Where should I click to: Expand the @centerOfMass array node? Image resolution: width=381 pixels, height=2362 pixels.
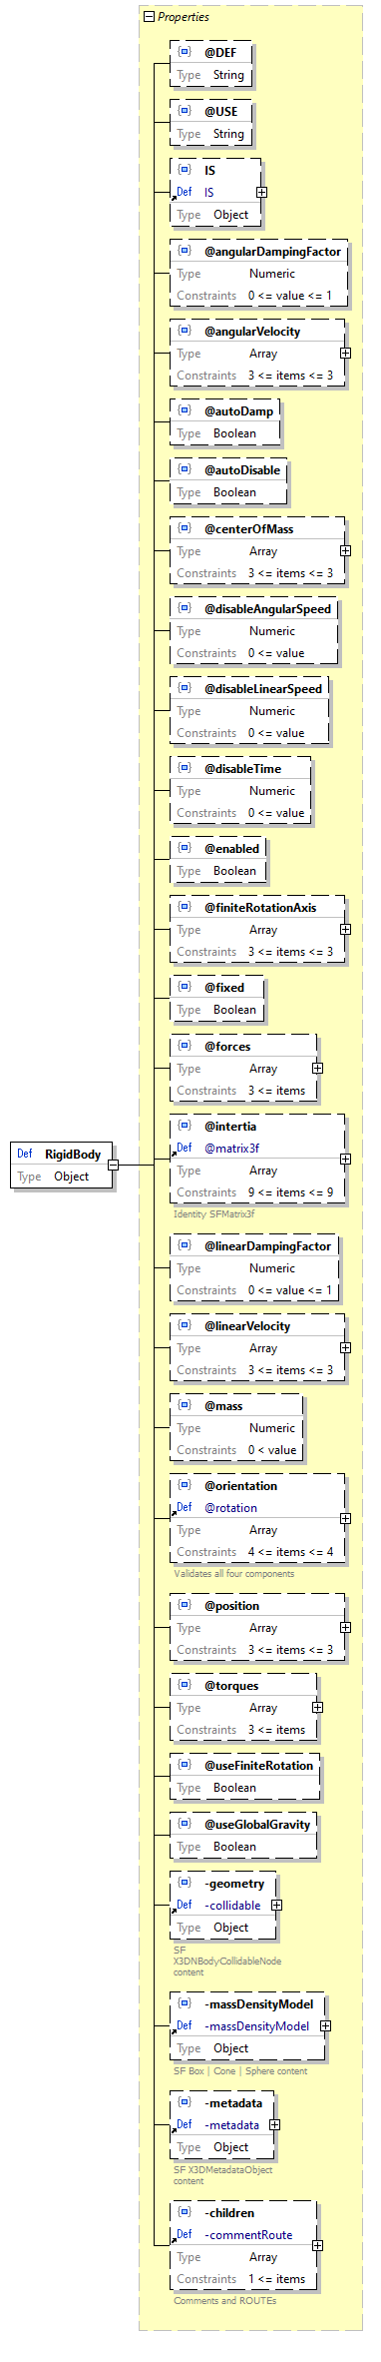[345, 550]
